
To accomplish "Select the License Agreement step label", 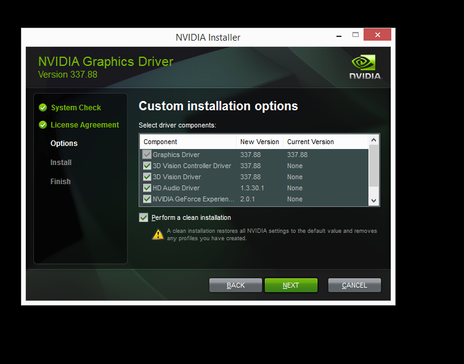I will coord(84,125).
